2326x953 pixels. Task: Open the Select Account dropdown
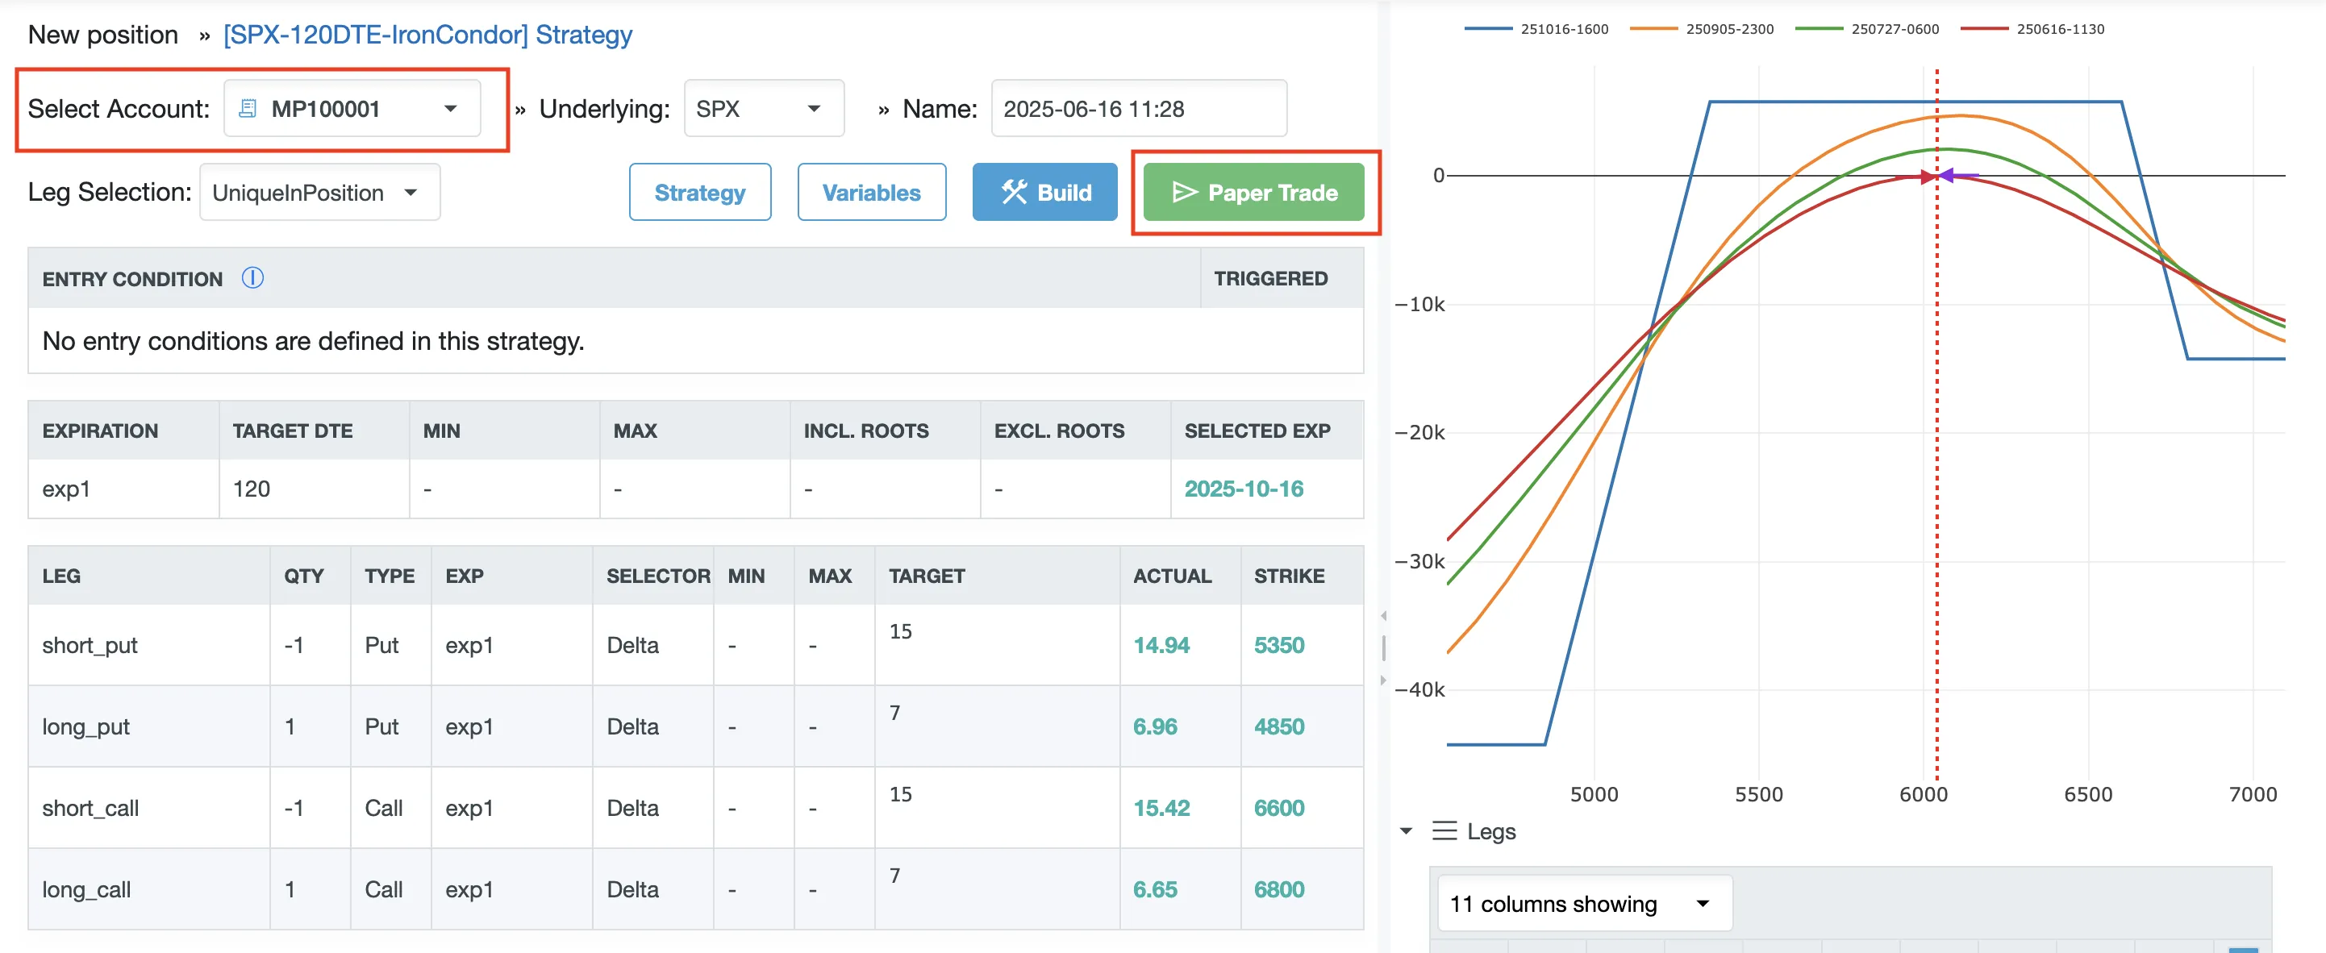click(x=352, y=109)
